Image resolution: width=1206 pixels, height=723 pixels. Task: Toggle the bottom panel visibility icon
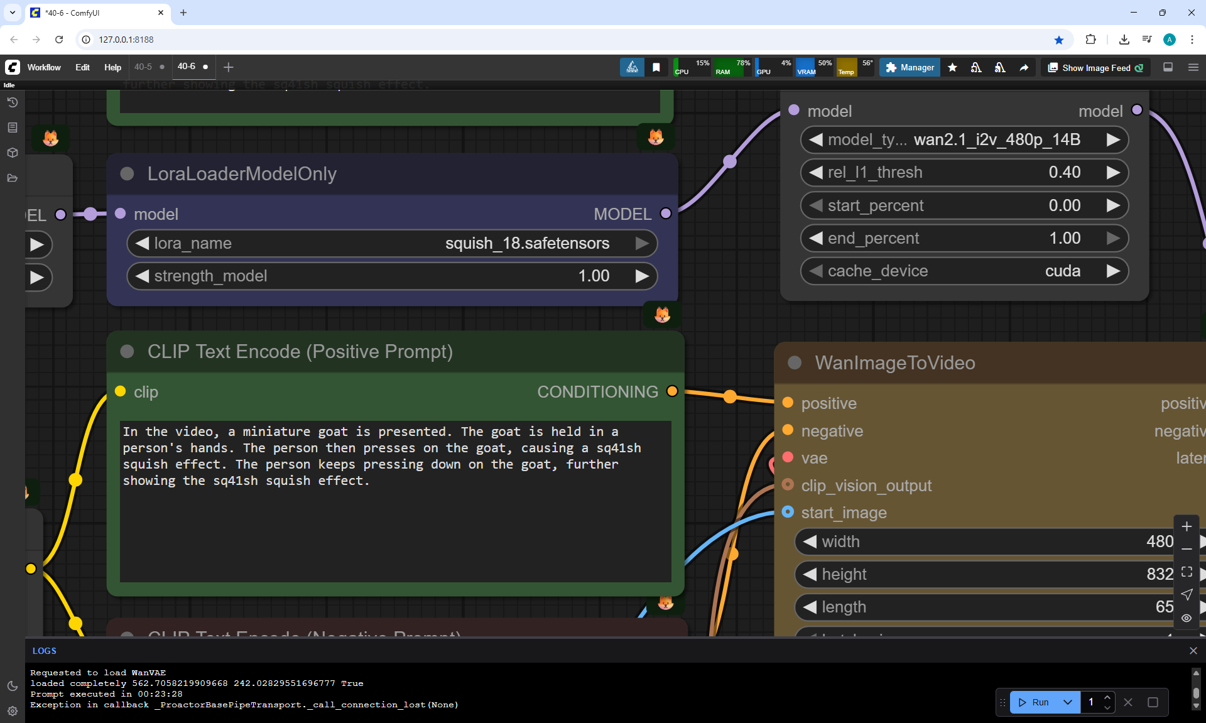[1168, 67]
